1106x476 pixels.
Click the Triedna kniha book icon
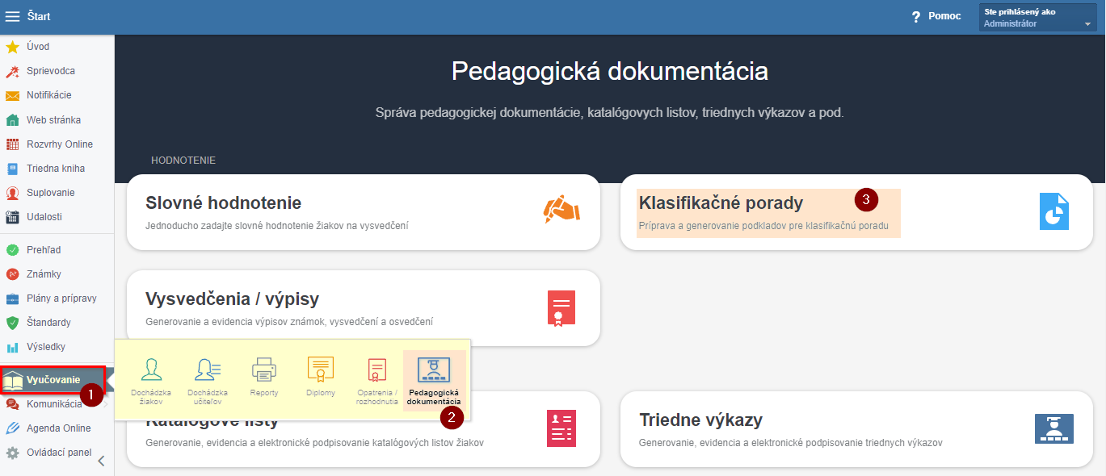pyautogui.click(x=12, y=169)
